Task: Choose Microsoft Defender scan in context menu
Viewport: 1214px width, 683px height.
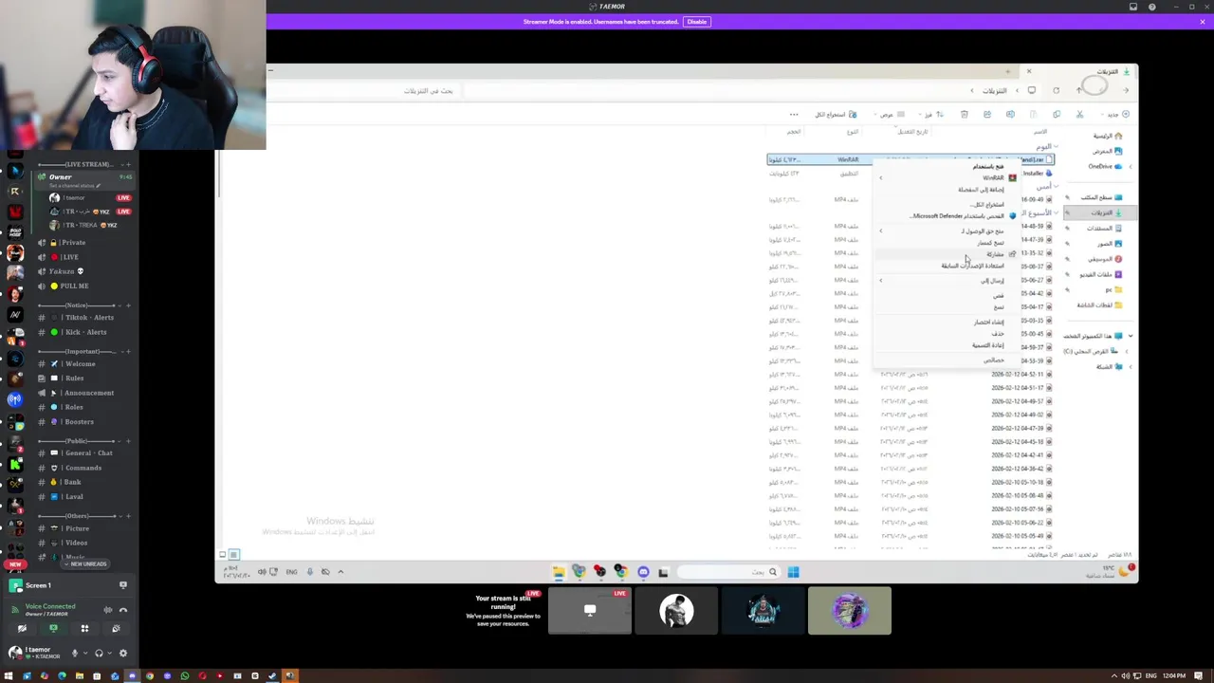Action: [x=948, y=216]
